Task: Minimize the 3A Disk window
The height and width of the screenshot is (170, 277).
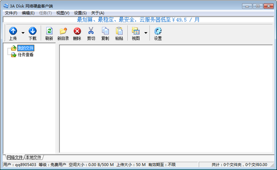Action: click(247, 6)
